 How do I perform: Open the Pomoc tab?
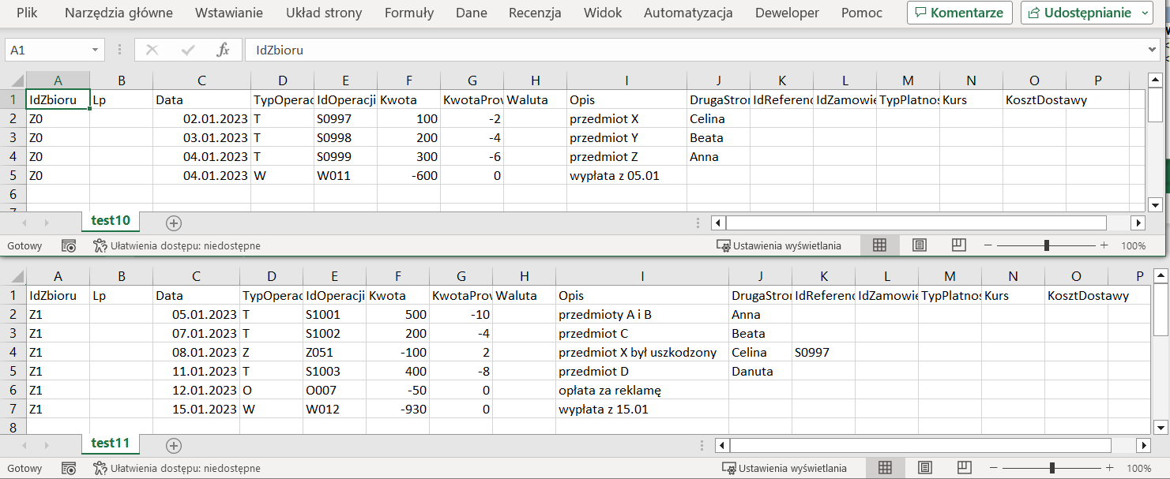(x=862, y=13)
